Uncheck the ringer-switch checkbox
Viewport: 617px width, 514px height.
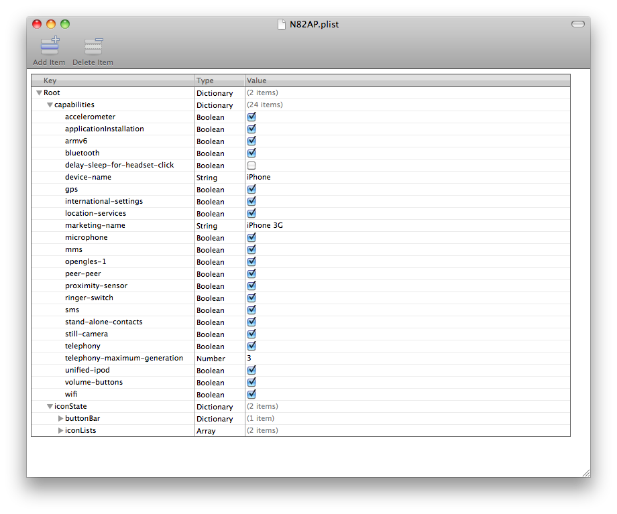point(251,298)
